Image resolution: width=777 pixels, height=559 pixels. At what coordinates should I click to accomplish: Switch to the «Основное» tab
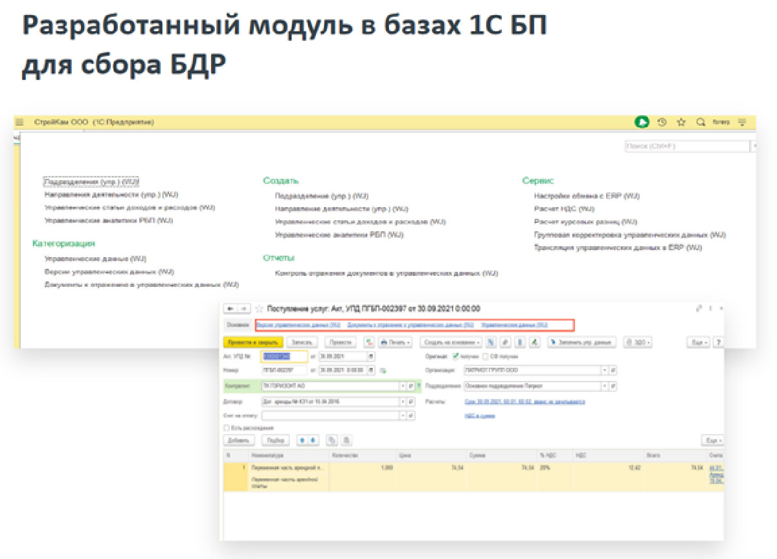point(238,325)
